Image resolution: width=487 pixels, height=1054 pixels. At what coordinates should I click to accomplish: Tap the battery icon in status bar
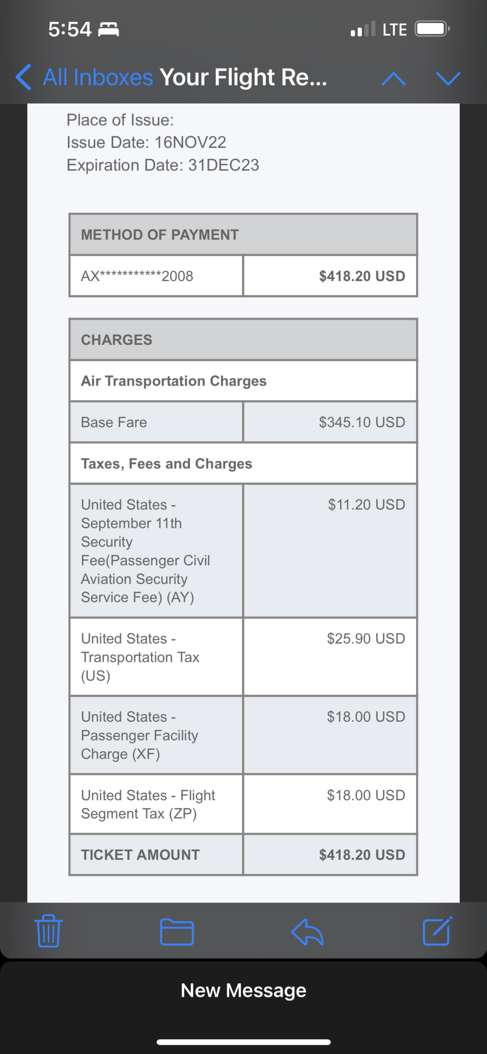(432, 29)
